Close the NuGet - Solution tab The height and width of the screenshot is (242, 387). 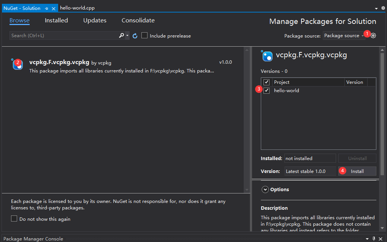[x=54, y=8]
